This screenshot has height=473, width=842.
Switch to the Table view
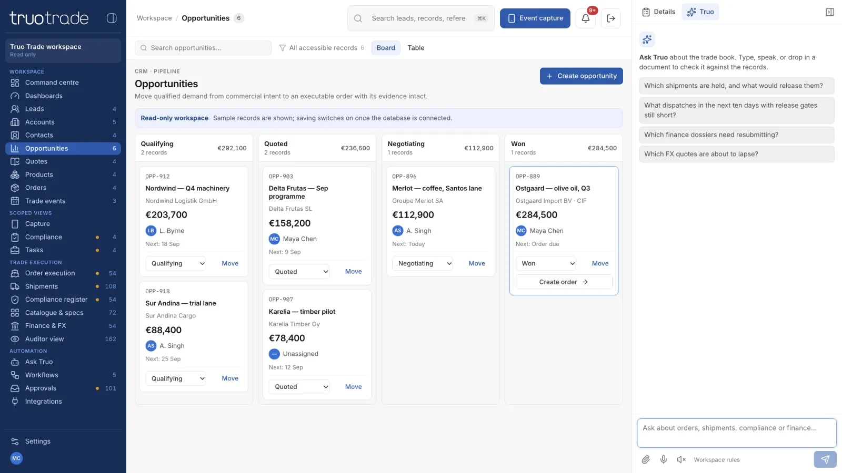[416, 48]
